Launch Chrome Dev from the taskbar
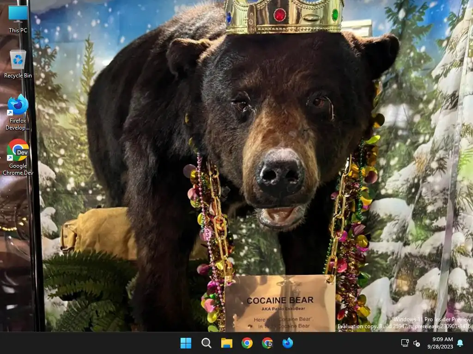 point(267,343)
